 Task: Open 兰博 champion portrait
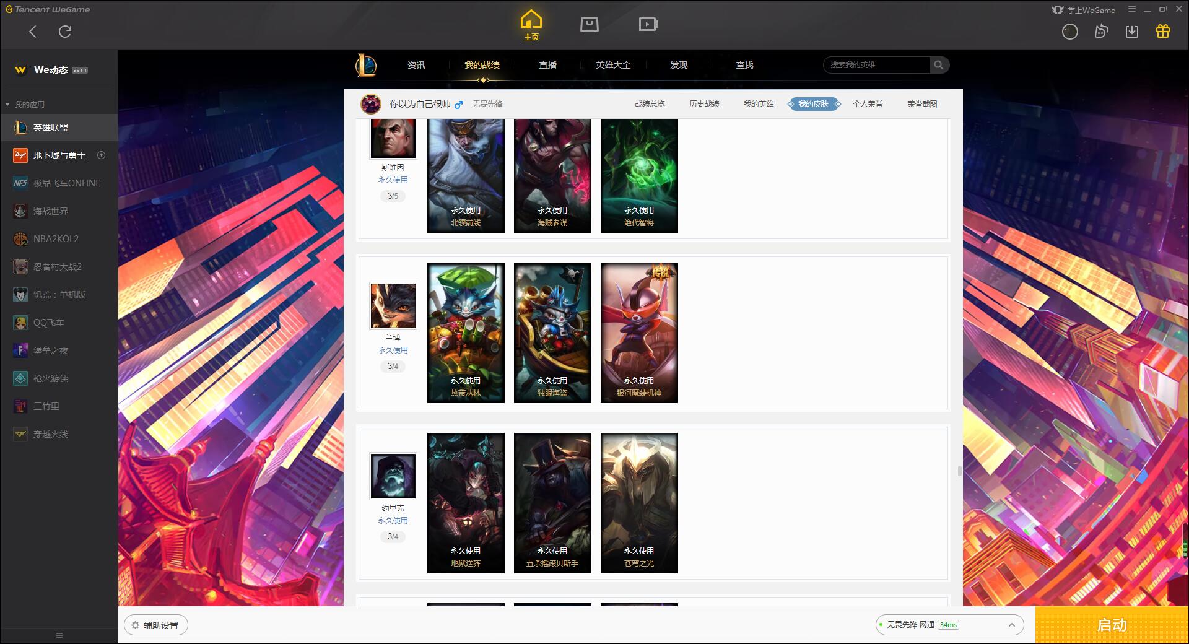pyautogui.click(x=393, y=306)
